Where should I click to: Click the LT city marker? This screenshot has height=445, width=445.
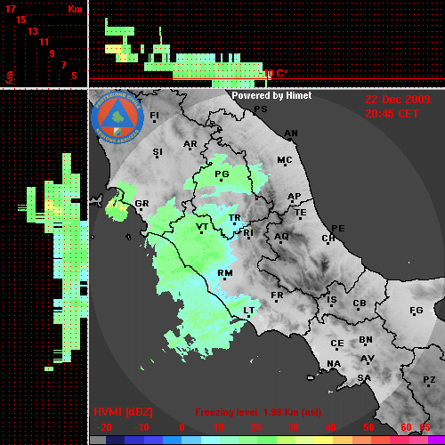pyautogui.click(x=248, y=316)
